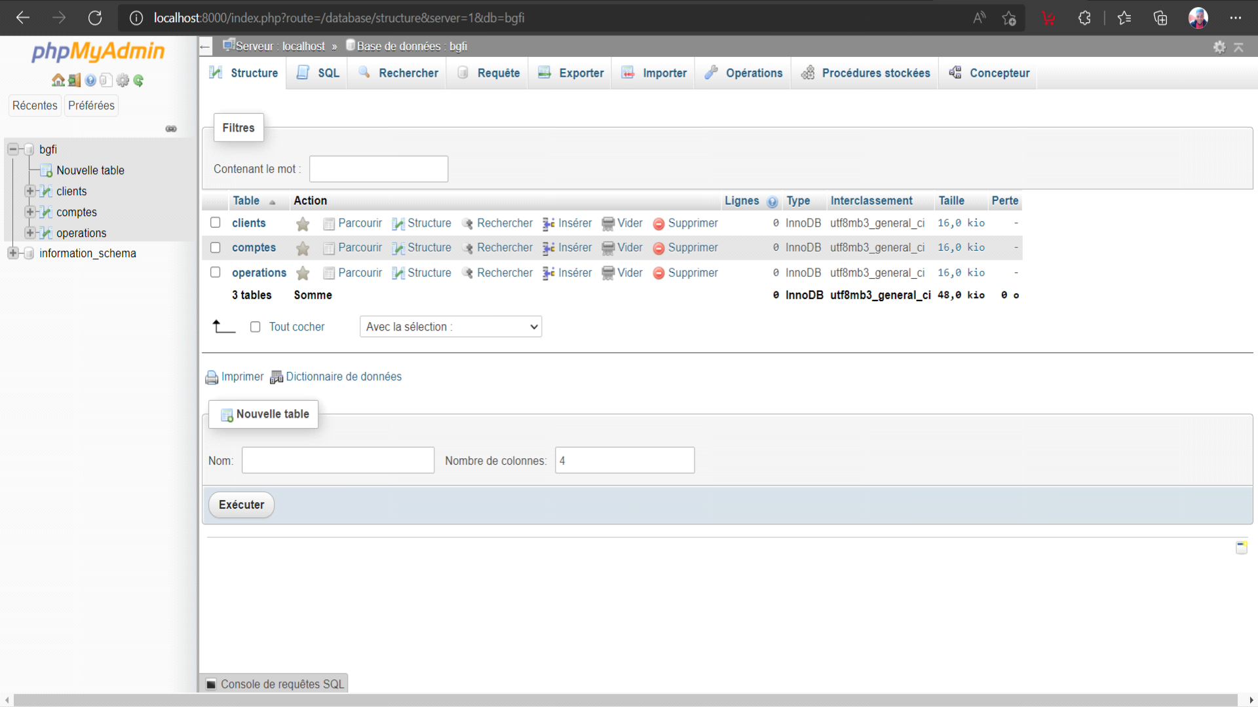Click the Contenant le mot filter field
Image resolution: width=1258 pixels, height=707 pixels.
[378, 169]
